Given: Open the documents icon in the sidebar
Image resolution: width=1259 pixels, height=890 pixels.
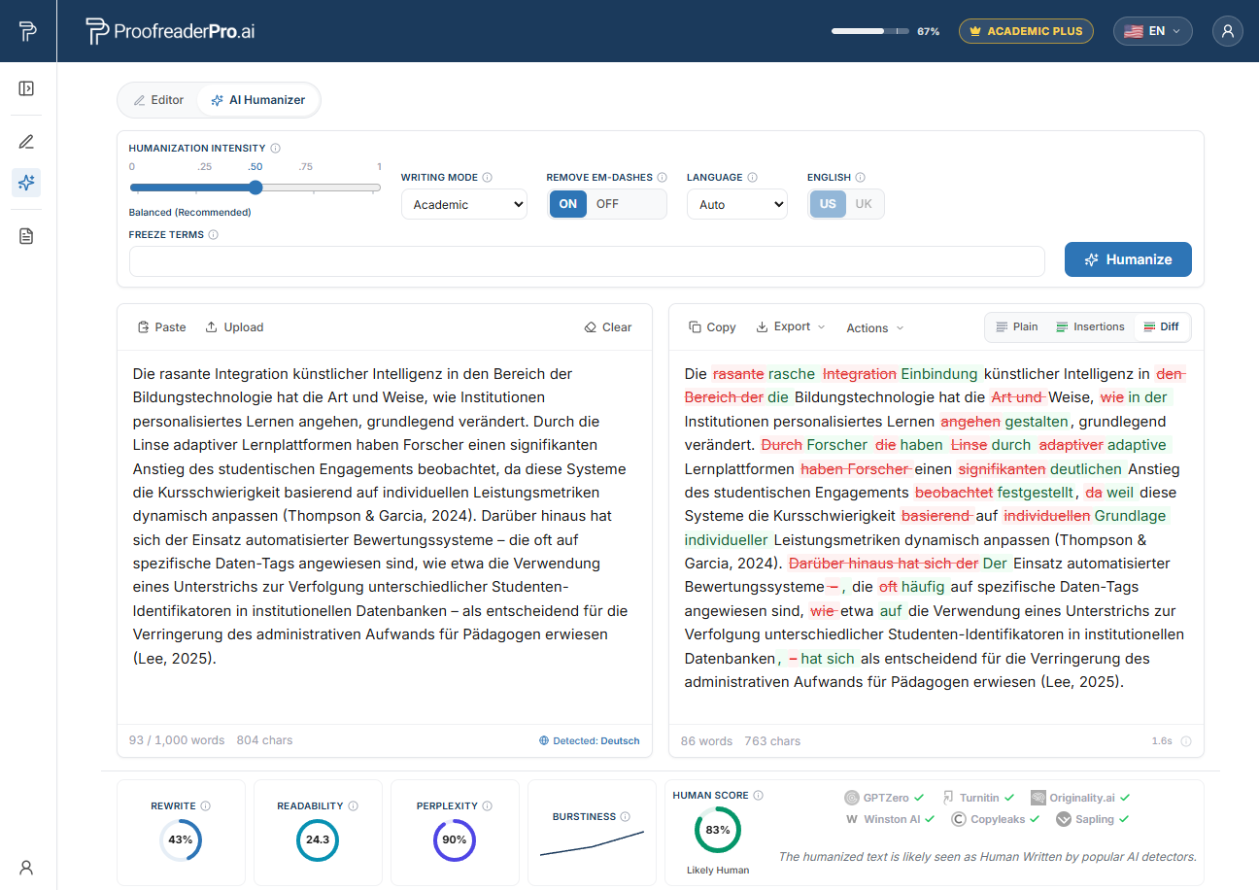Looking at the screenshot, I should point(26,236).
